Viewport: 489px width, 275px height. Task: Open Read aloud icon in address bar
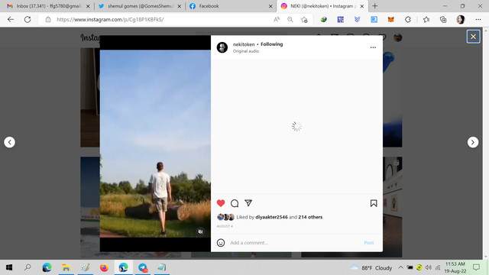277,19
